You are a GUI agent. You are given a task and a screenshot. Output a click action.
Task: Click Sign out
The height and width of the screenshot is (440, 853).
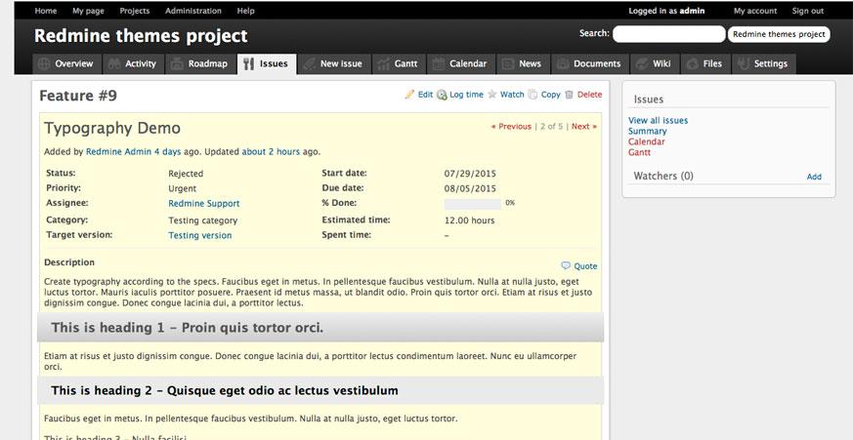pyautogui.click(x=808, y=11)
